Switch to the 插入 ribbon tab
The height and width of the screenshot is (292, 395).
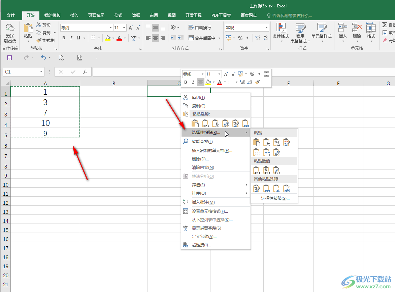[x=74, y=15]
